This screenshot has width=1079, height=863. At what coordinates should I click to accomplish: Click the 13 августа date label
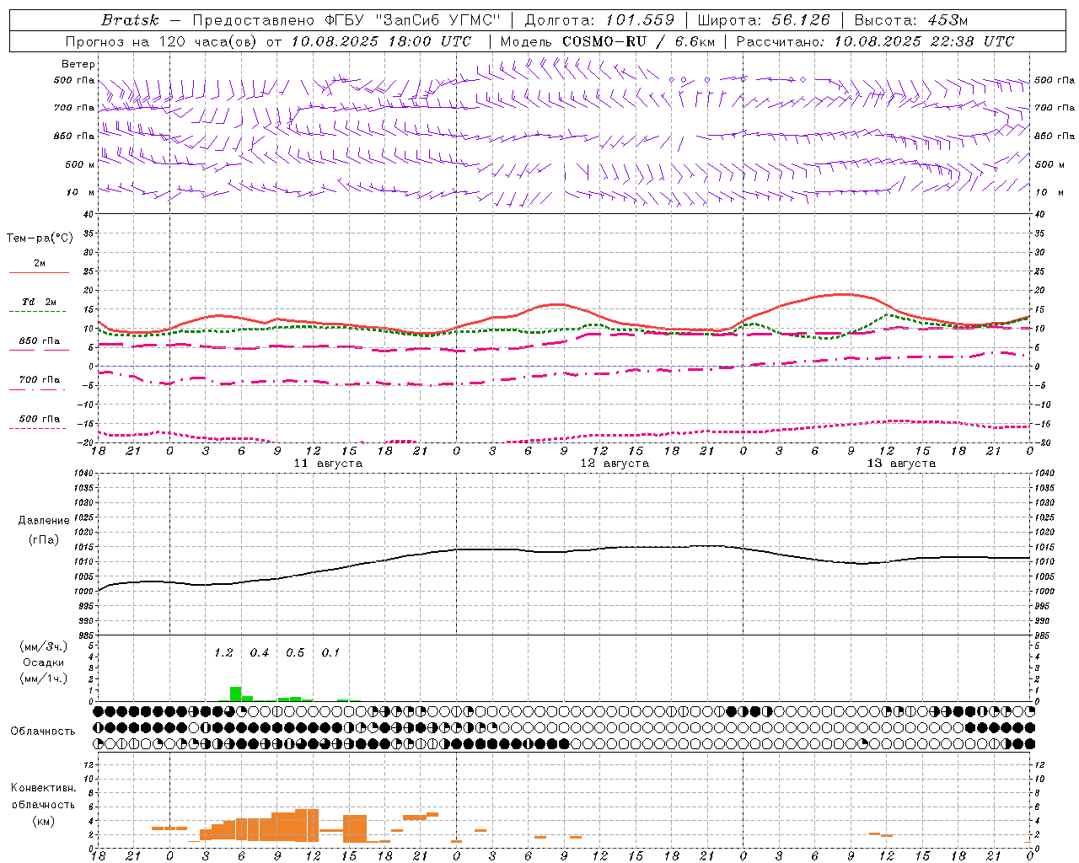[901, 464]
